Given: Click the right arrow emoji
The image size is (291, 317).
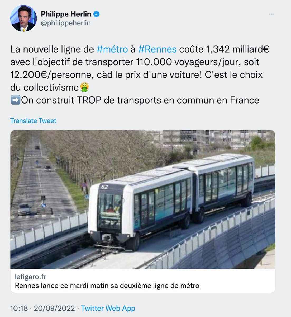Looking at the screenshot, I should point(15,100).
